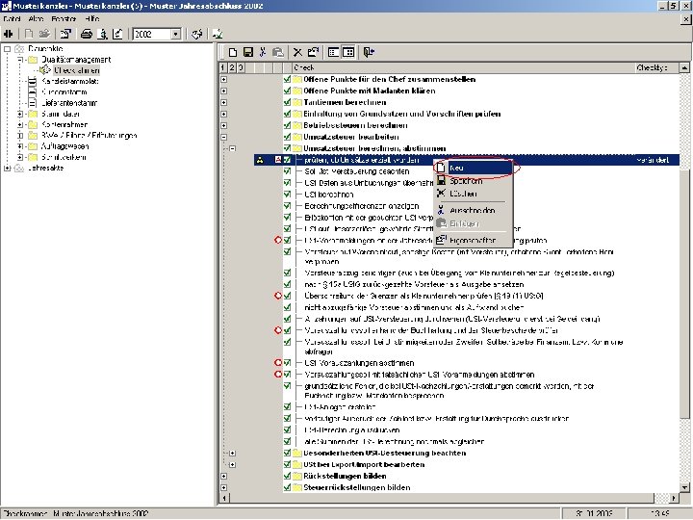Click the Checklisten tree icon in left panel

click(45, 70)
